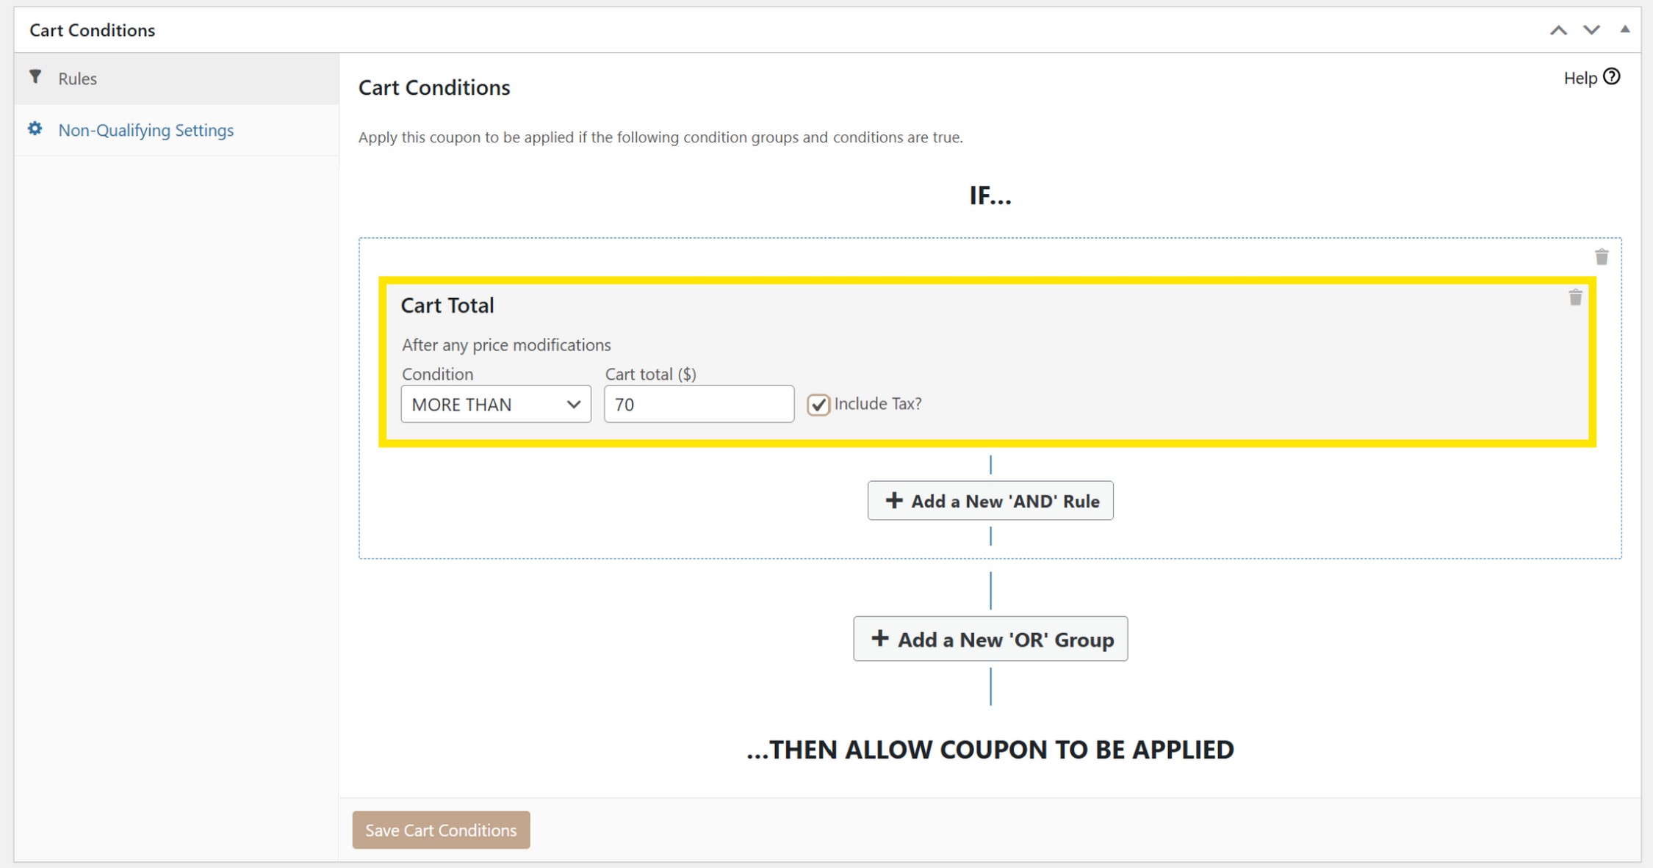Save Cart Conditions
Image resolution: width=1653 pixels, height=868 pixels.
pyautogui.click(x=441, y=830)
